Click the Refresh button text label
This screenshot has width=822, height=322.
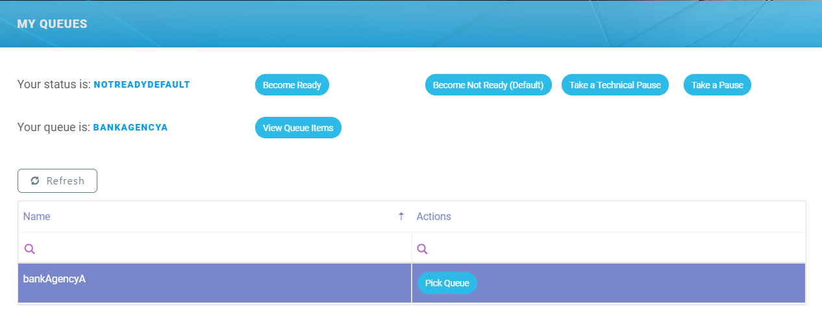(x=65, y=181)
